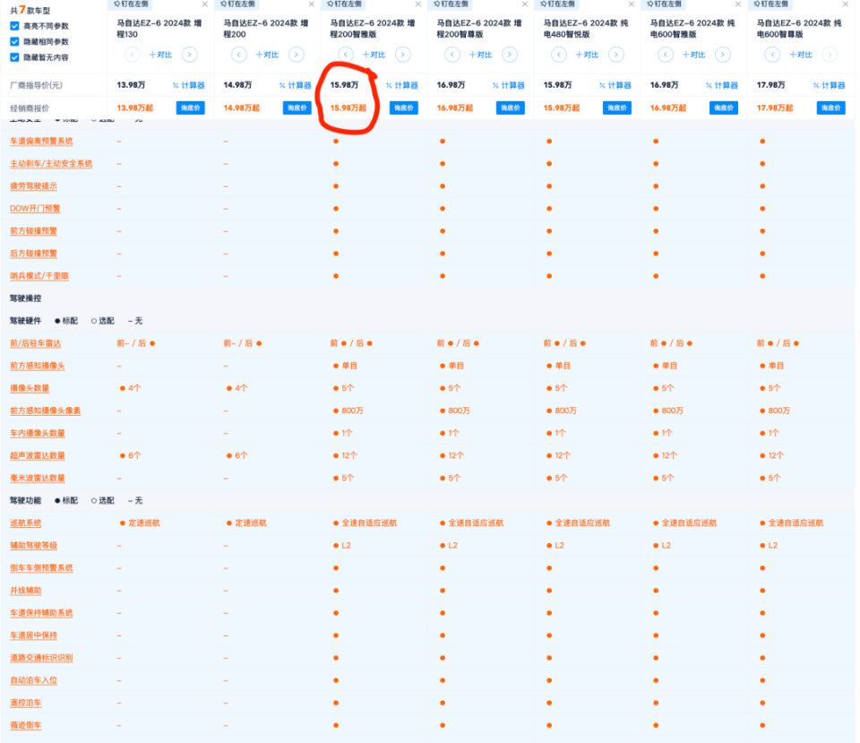
Task: Open 摄像头数量 parameter link
Action: (30, 388)
